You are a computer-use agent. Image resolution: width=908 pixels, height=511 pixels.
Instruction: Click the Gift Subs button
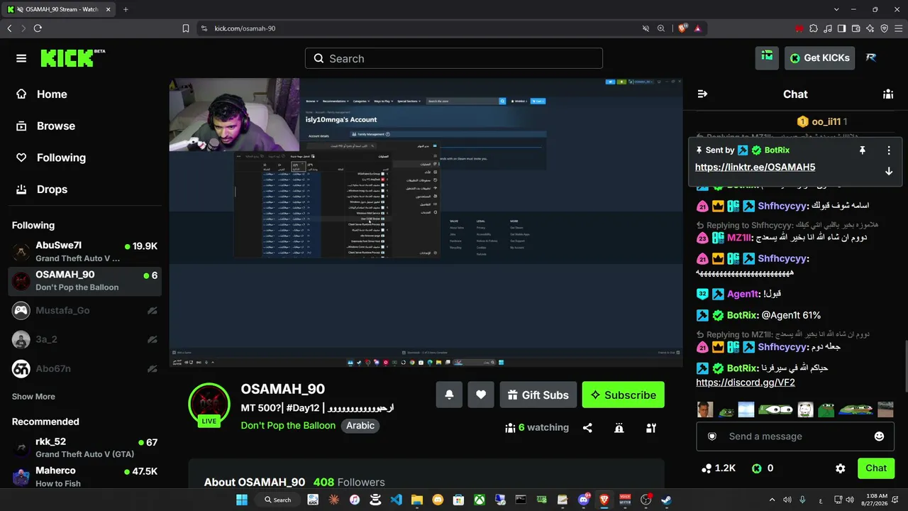pyautogui.click(x=538, y=395)
